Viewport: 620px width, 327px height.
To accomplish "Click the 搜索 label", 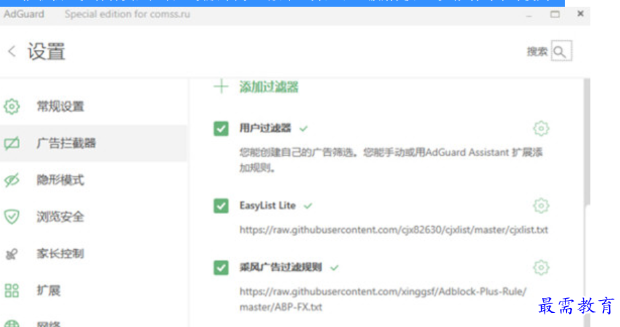I will tap(537, 51).
